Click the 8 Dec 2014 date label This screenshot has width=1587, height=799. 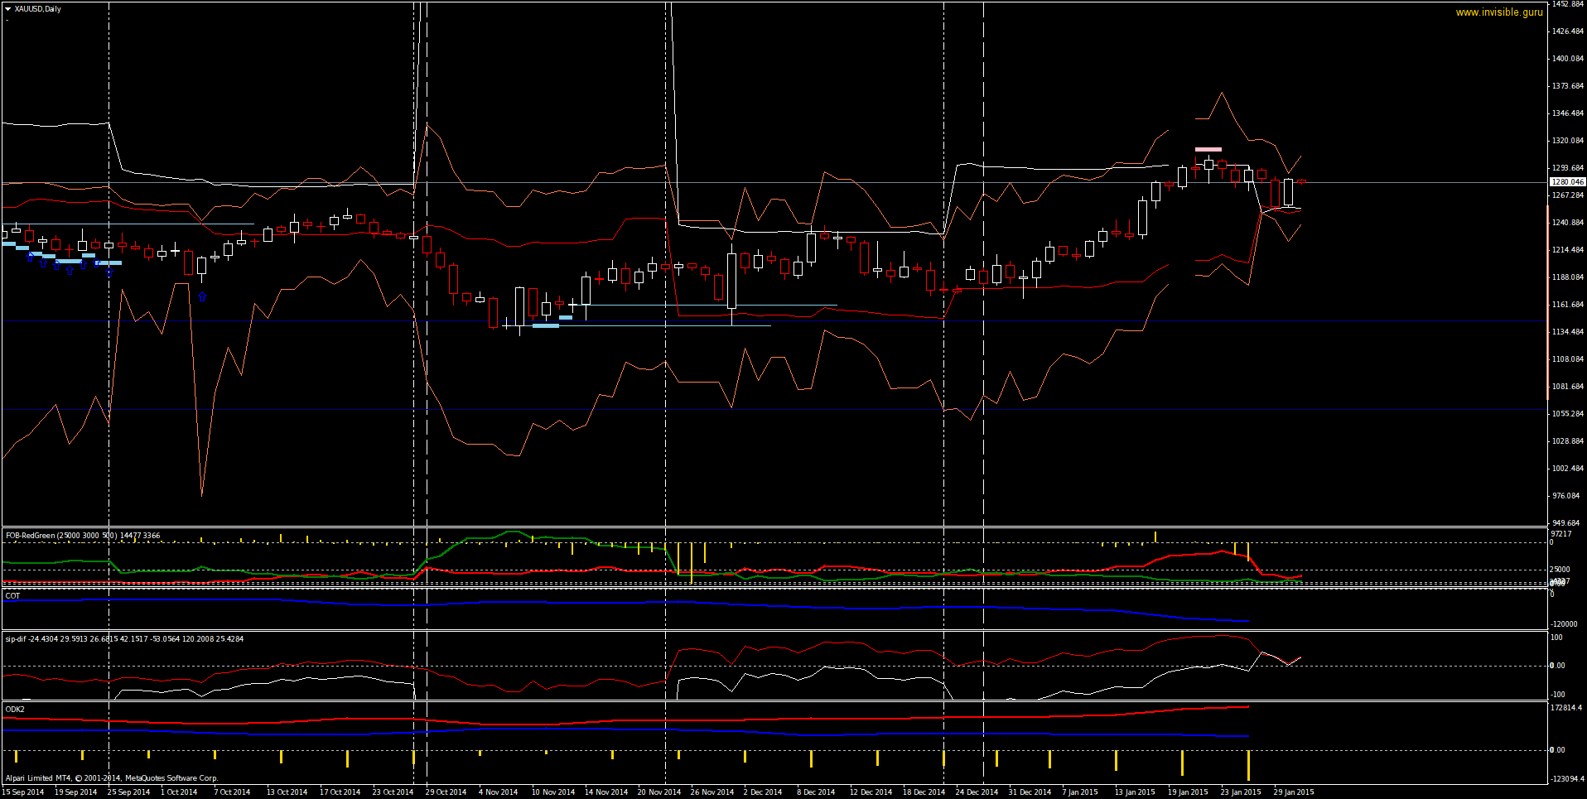[x=816, y=792]
